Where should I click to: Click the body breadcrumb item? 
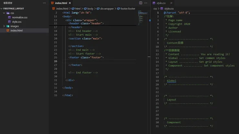pyautogui.click(x=90, y=9)
